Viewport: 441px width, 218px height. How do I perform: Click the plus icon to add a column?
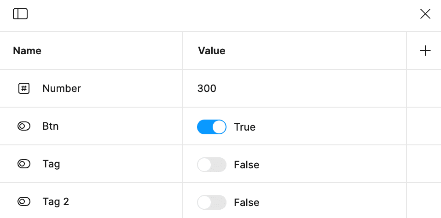(425, 51)
